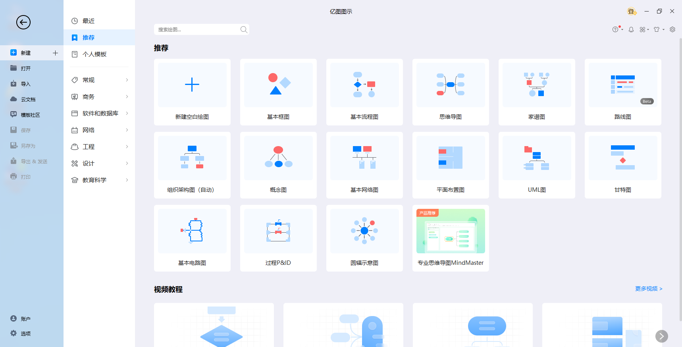The height and width of the screenshot is (347, 682).
Task: Expand the 商务 category
Action: point(99,96)
